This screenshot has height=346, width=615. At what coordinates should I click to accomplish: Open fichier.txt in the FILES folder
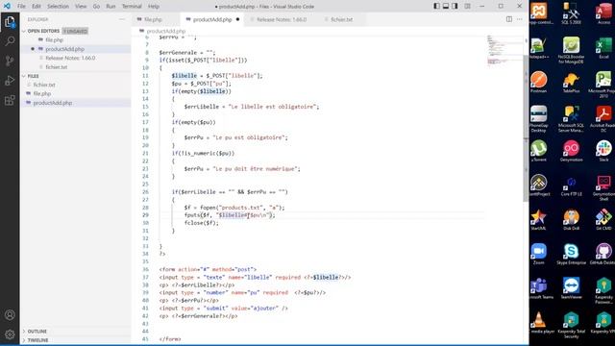(44, 85)
